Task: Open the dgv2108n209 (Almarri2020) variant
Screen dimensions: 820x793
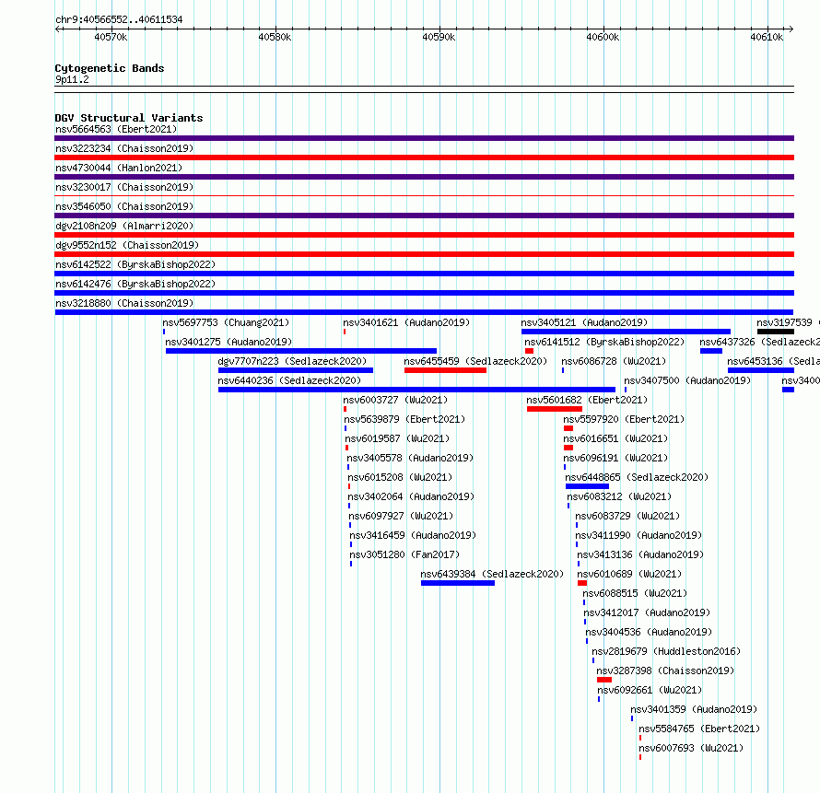Action: tap(124, 226)
